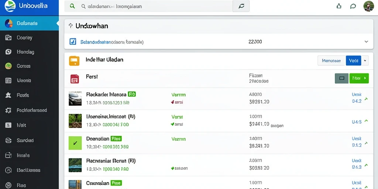Open the gear icon item in sidebar
Screen dimensions: 378x189
pyautogui.click(x=8, y=110)
